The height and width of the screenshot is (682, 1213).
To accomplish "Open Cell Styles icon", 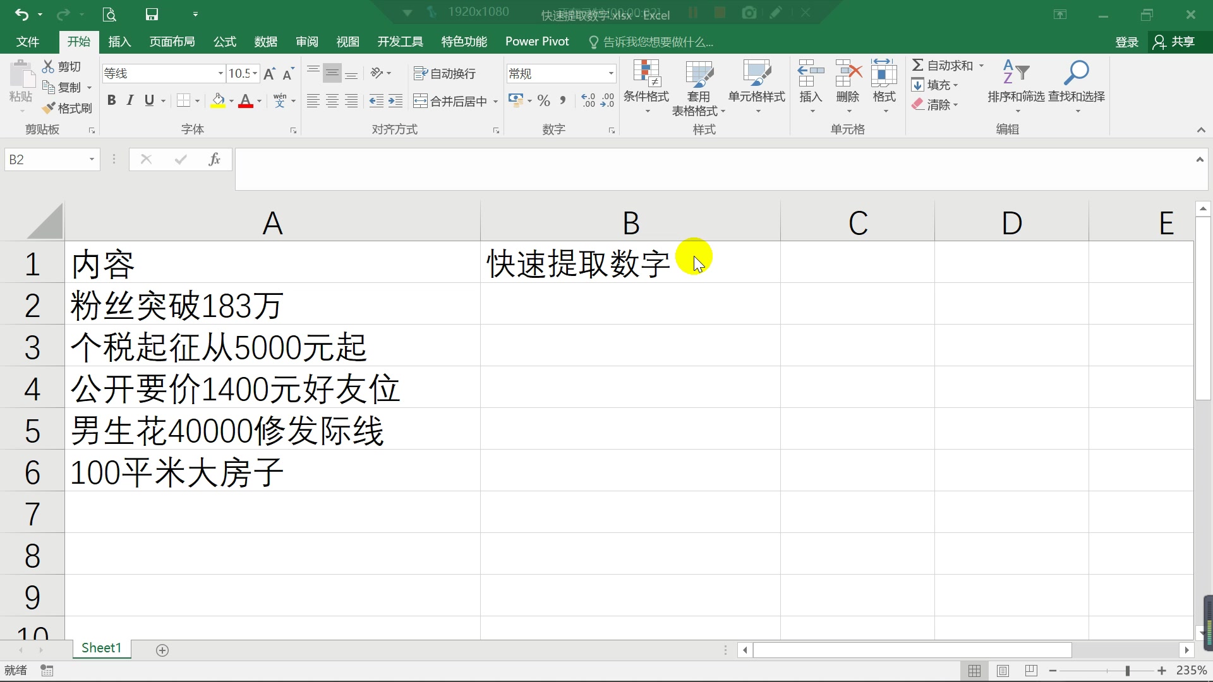I will pos(757,73).
